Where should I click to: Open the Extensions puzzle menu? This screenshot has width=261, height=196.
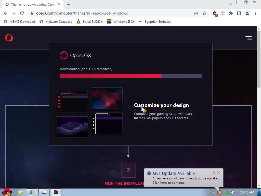click(x=231, y=13)
